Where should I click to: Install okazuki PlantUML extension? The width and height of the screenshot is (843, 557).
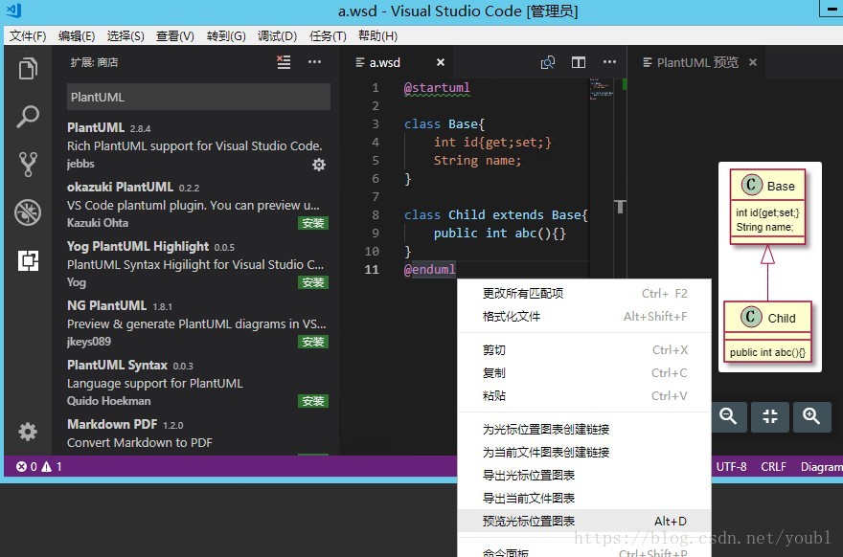313,223
